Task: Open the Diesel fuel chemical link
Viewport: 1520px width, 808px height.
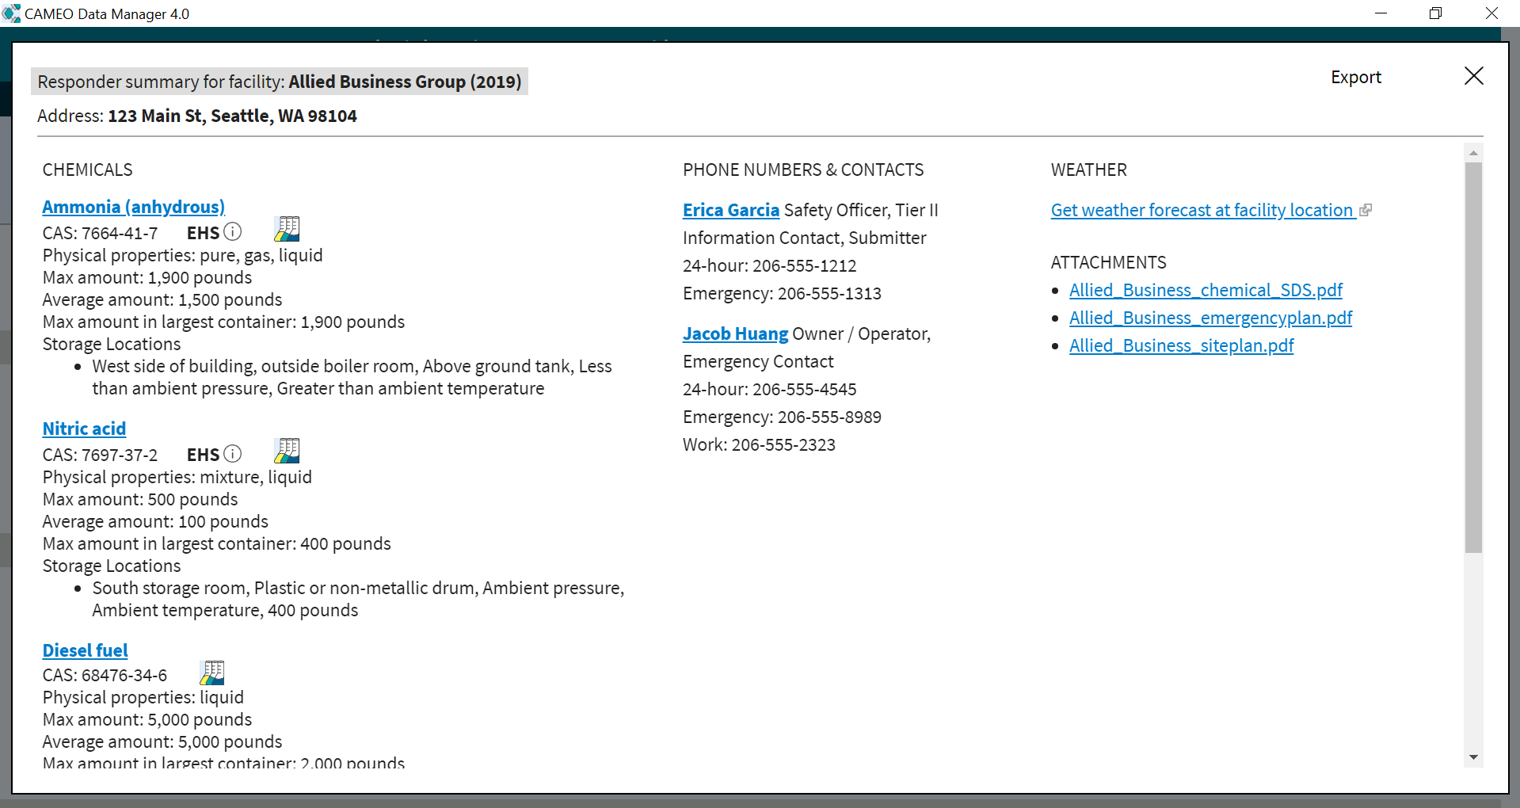Action: click(x=85, y=650)
